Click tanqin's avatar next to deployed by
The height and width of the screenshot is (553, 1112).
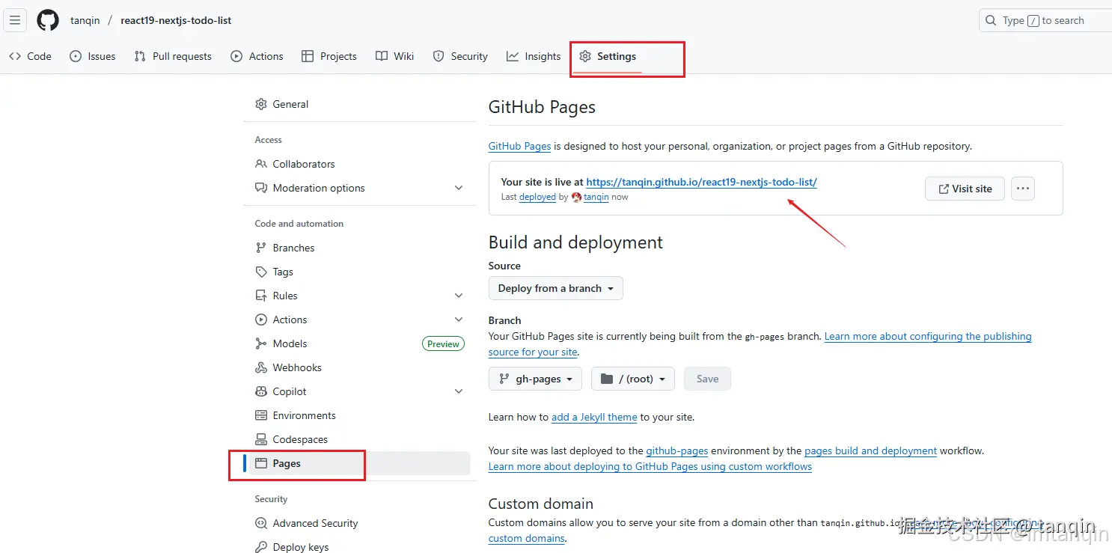[576, 197]
